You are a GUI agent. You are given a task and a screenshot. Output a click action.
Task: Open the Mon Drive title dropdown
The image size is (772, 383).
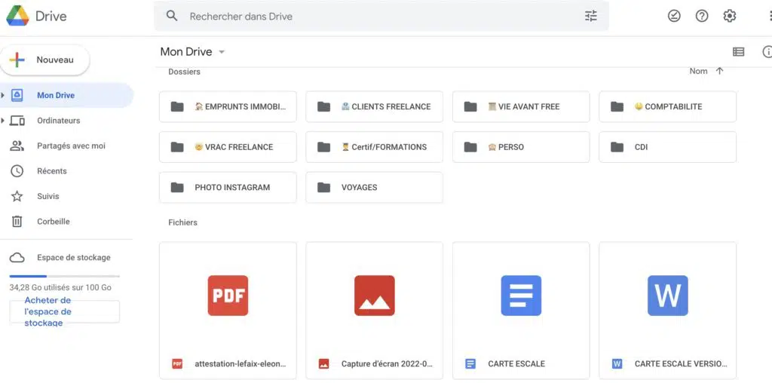point(222,52)
